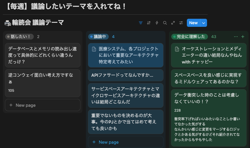Open the スペースベースを良い感じに実現 card
Screen dimensions: 250x148
pyautogui.click(x=209, y=78)
